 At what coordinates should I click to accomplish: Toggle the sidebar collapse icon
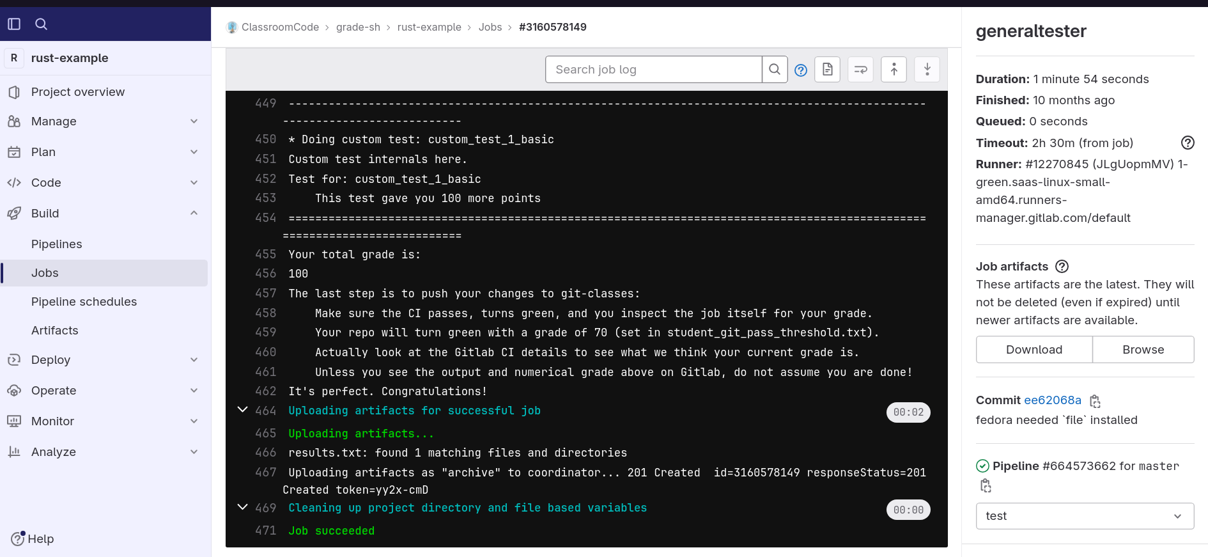14,24
